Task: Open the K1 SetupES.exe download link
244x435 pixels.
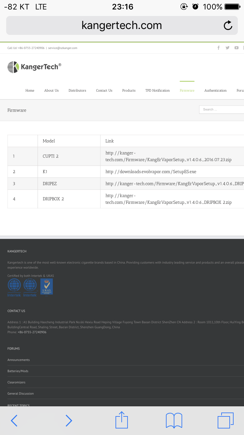Action: coord(151,172)
